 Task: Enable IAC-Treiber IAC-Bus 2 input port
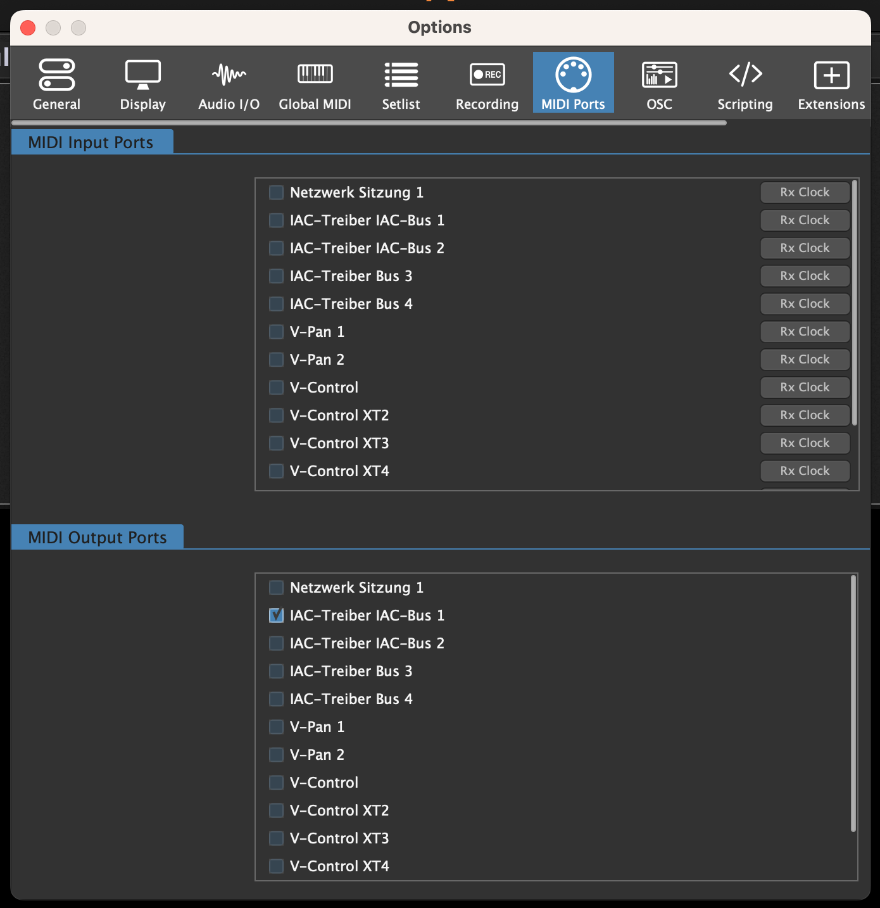tap(276, 248)
